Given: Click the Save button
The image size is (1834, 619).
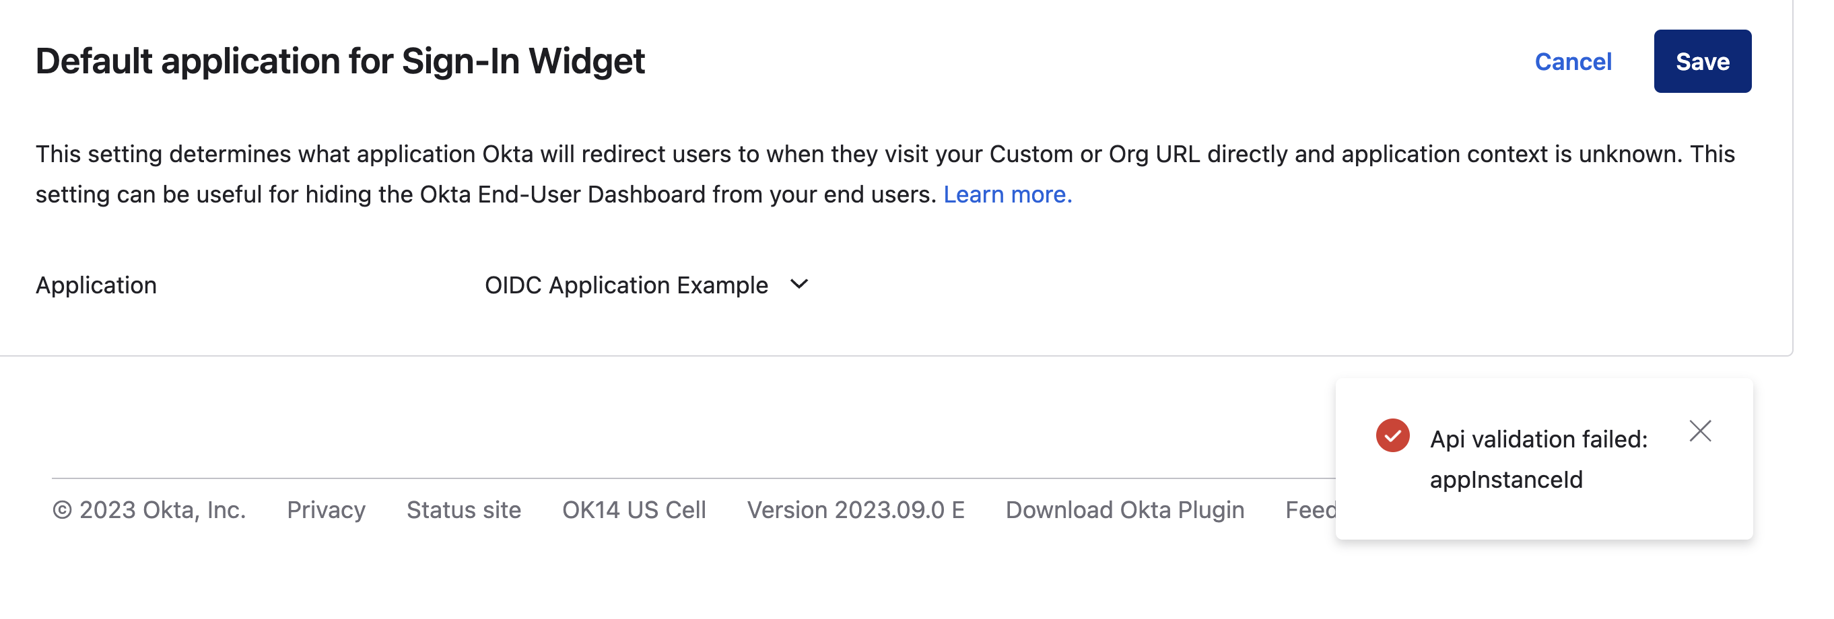Looking at the screenshot, I should click(1701, 62).
